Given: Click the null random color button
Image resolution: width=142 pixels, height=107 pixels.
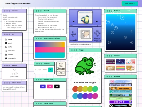Looking at the screenshot, I should click(57, 86).
